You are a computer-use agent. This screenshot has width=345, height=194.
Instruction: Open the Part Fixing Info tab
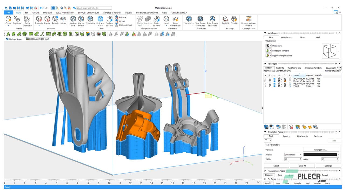[295, 68]
